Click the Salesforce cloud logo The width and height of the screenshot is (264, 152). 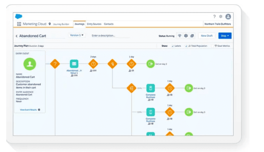point(18,16)
